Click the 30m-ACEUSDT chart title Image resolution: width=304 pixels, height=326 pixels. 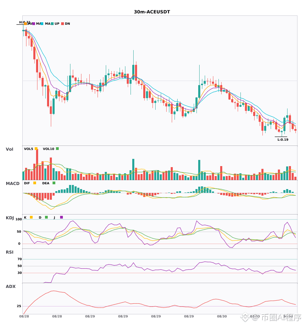[x=152, y=12]
